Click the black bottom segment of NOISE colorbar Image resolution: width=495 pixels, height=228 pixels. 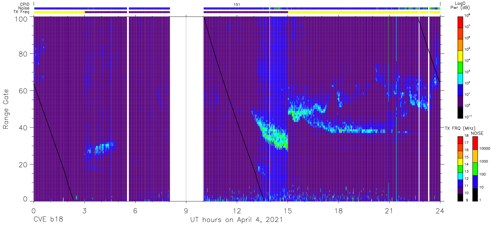tap(475, 194)
